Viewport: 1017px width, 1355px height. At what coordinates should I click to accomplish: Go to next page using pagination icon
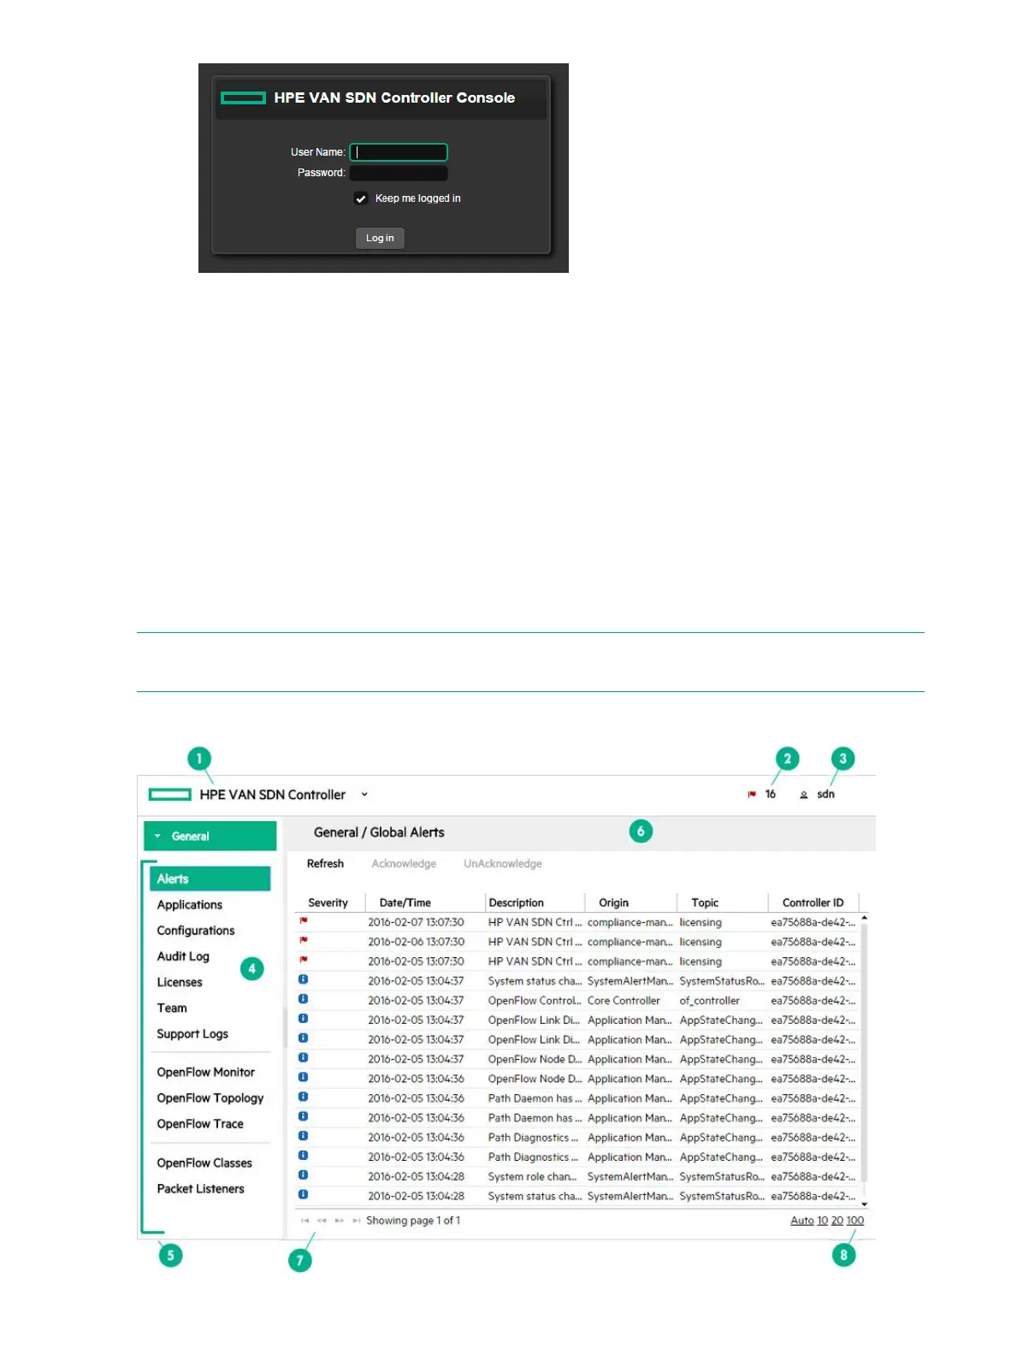340,1221
